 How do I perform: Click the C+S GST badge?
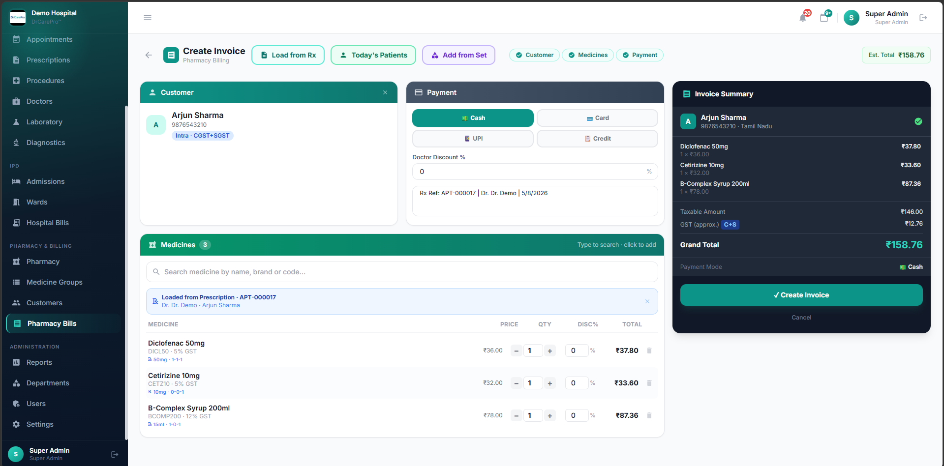coord(730,225)
